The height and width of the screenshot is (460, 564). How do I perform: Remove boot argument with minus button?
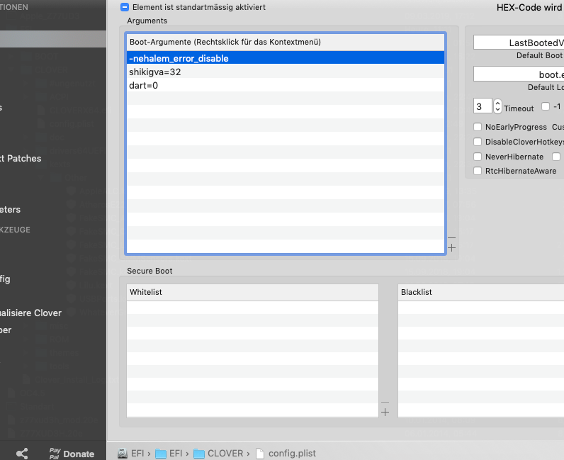452,238
